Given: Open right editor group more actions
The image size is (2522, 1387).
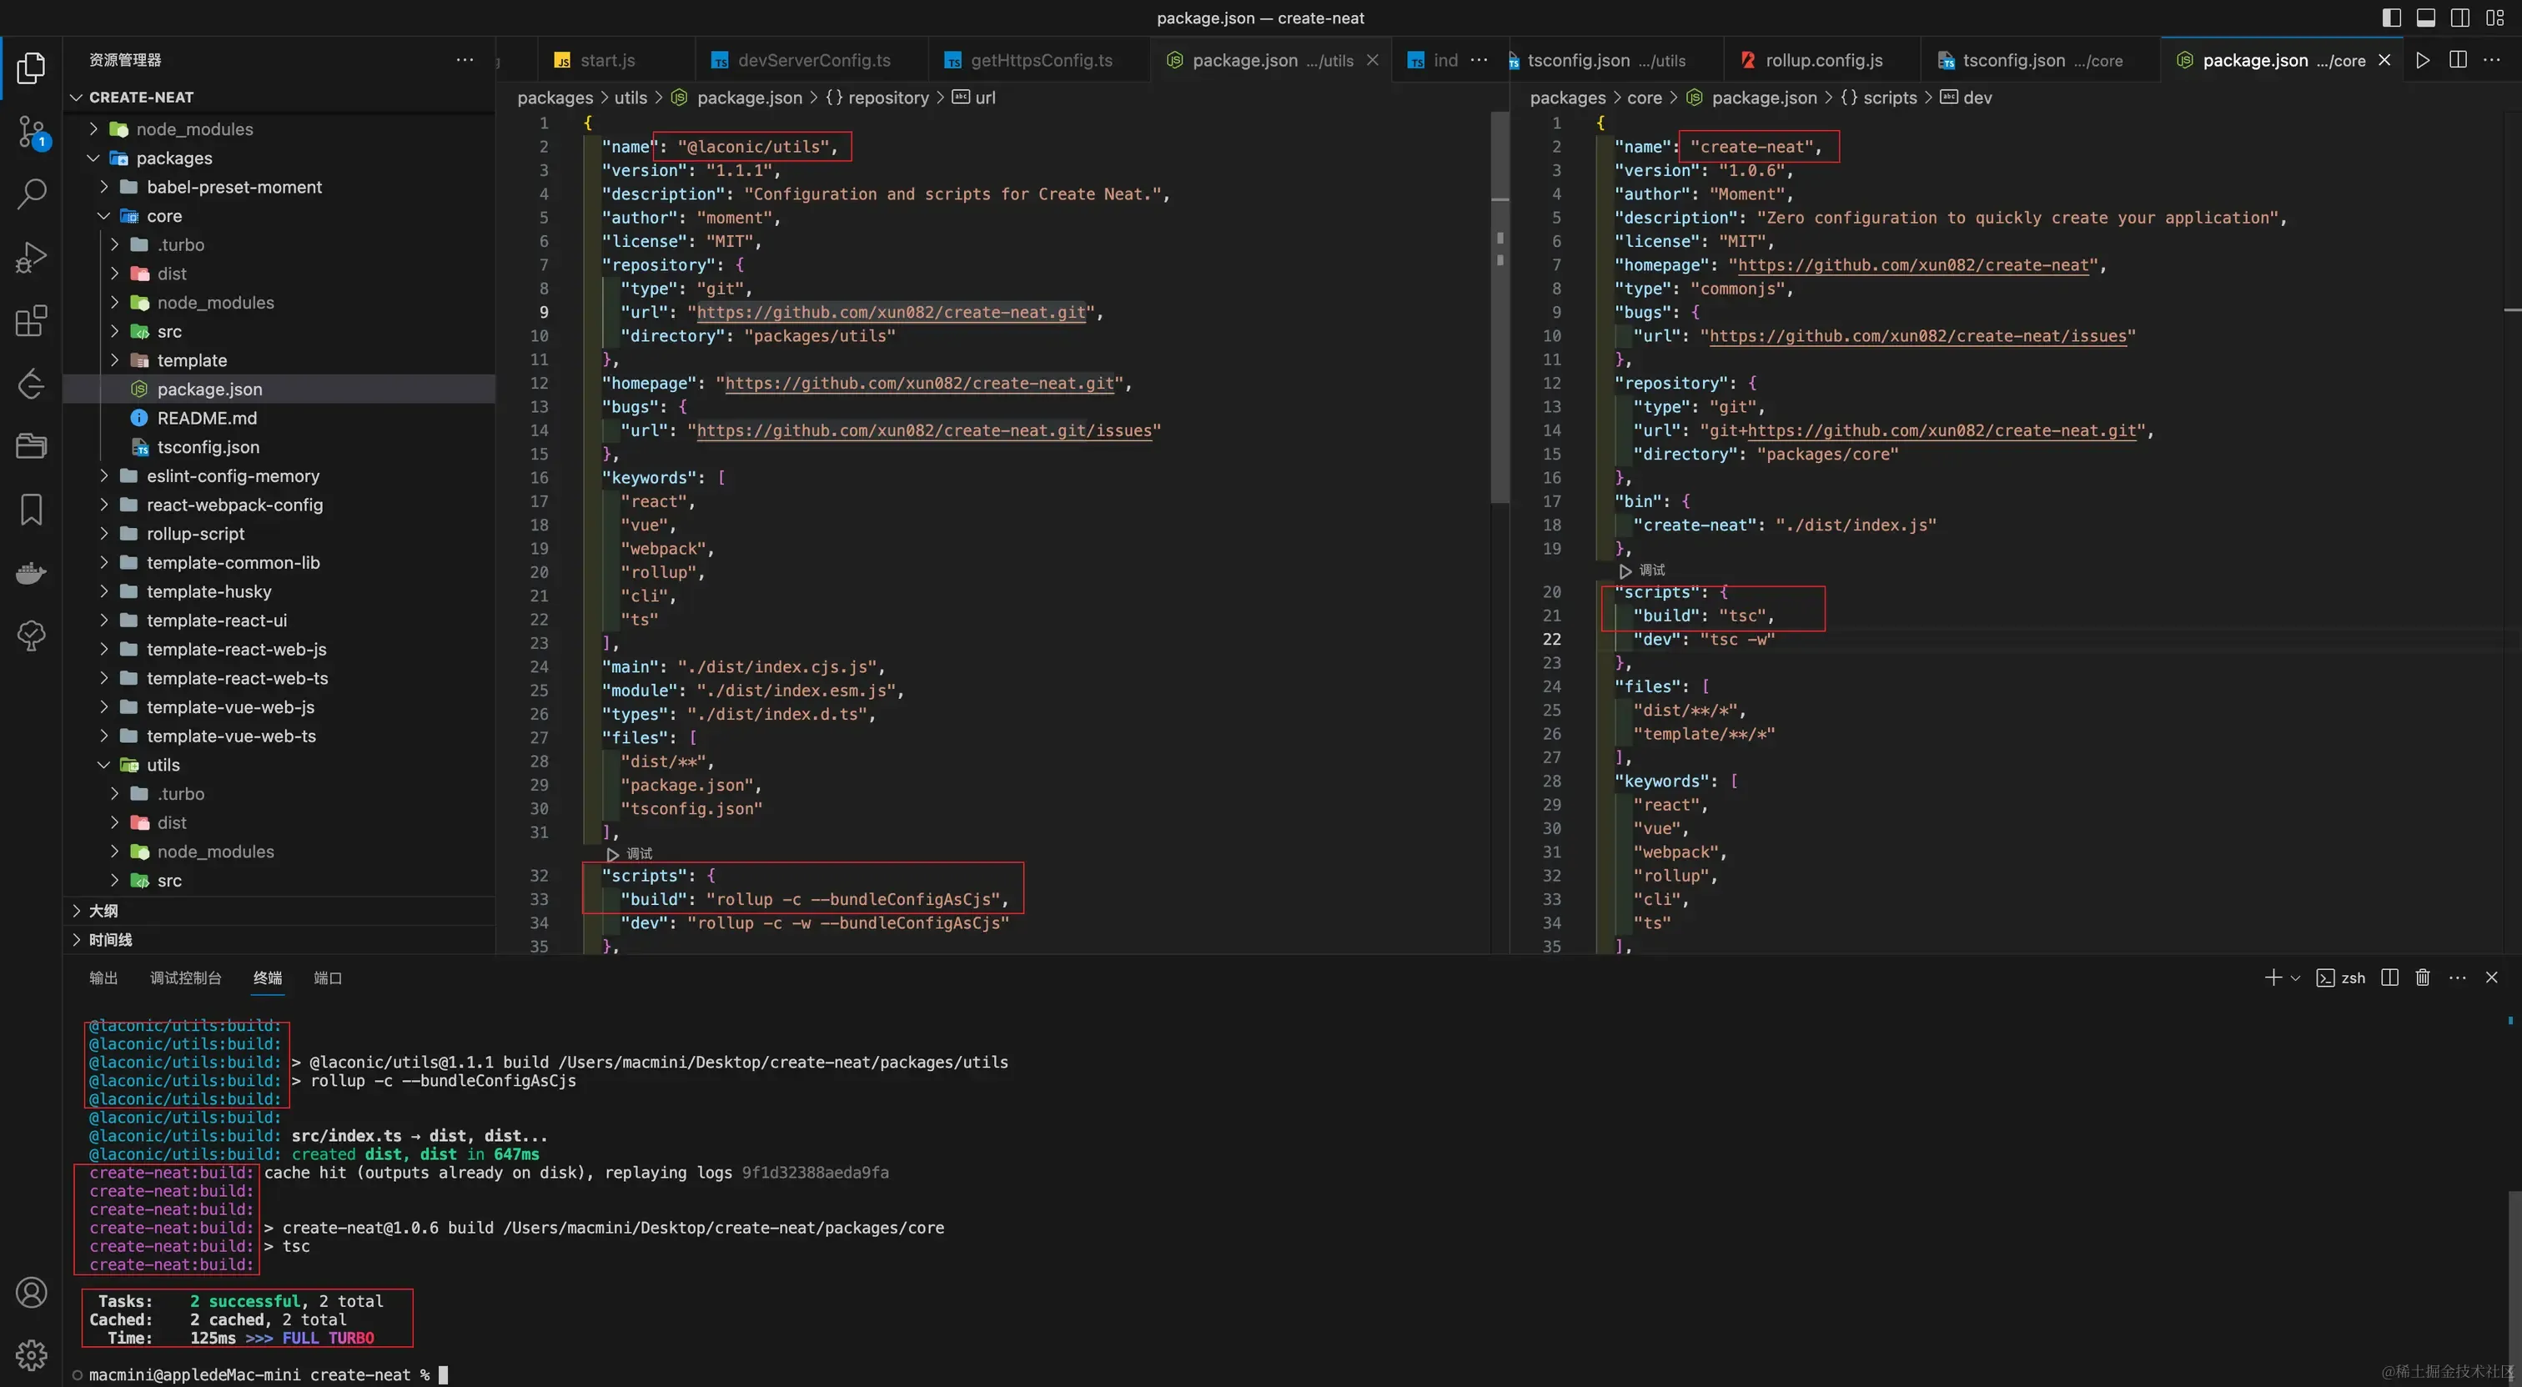Looking at the screenshot, I should [2492, 60].
